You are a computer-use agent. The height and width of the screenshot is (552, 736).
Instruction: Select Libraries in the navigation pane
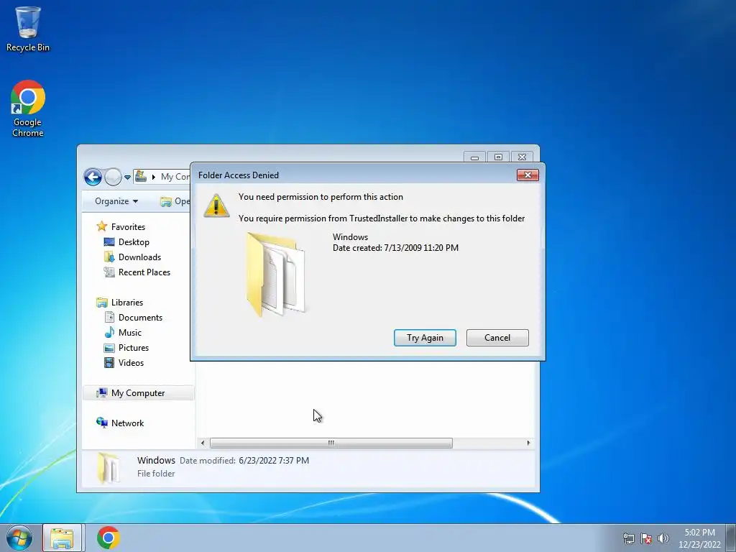pyautogui.click(x=127, y=303)
